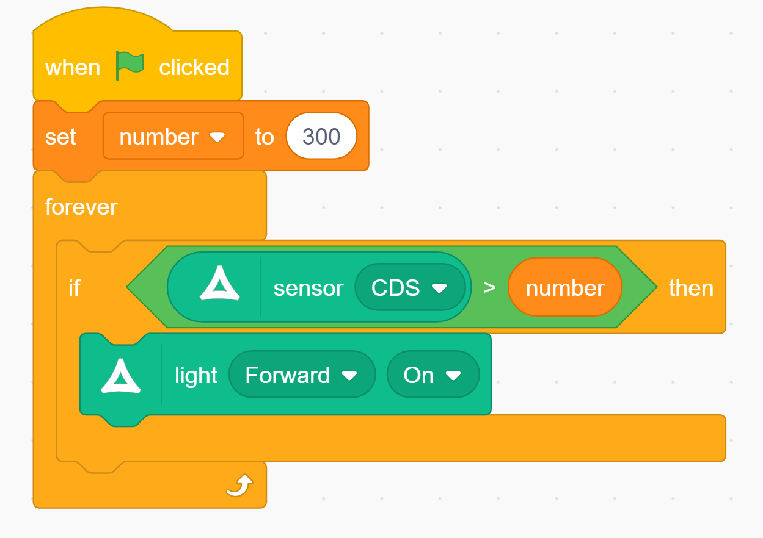Click the "to" label in the set block
763x538 pixels.
tap(264, 137)
